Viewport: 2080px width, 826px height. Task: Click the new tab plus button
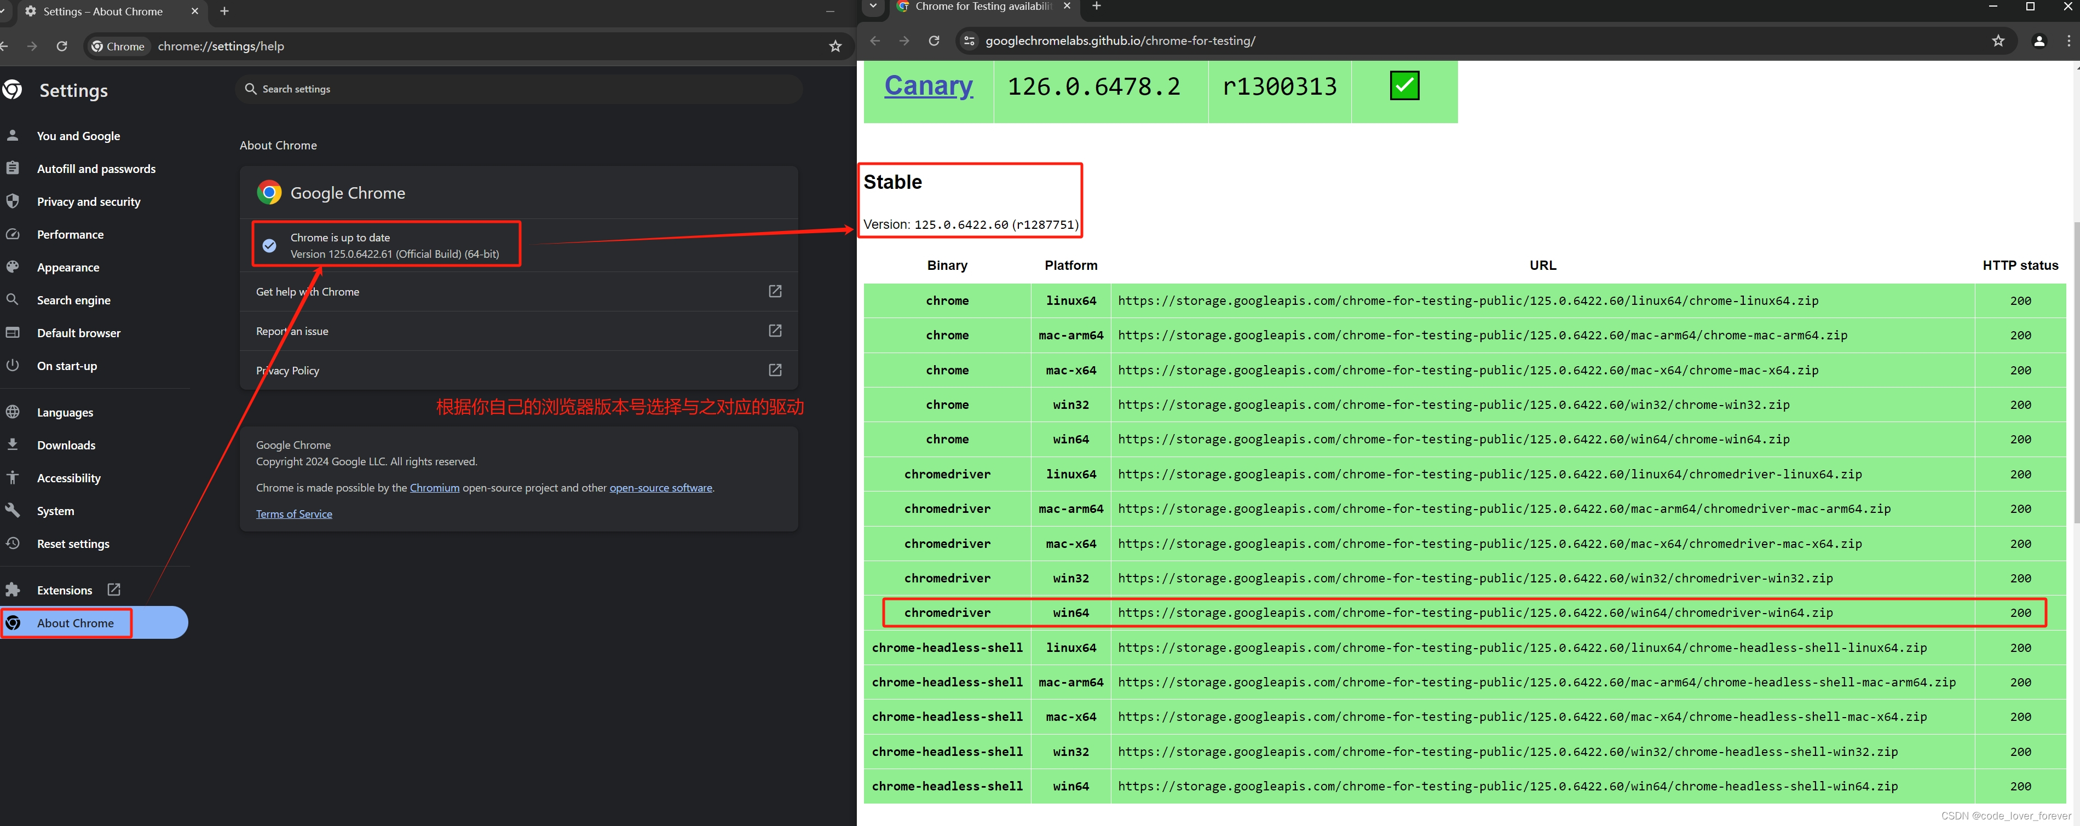(224, 11)
